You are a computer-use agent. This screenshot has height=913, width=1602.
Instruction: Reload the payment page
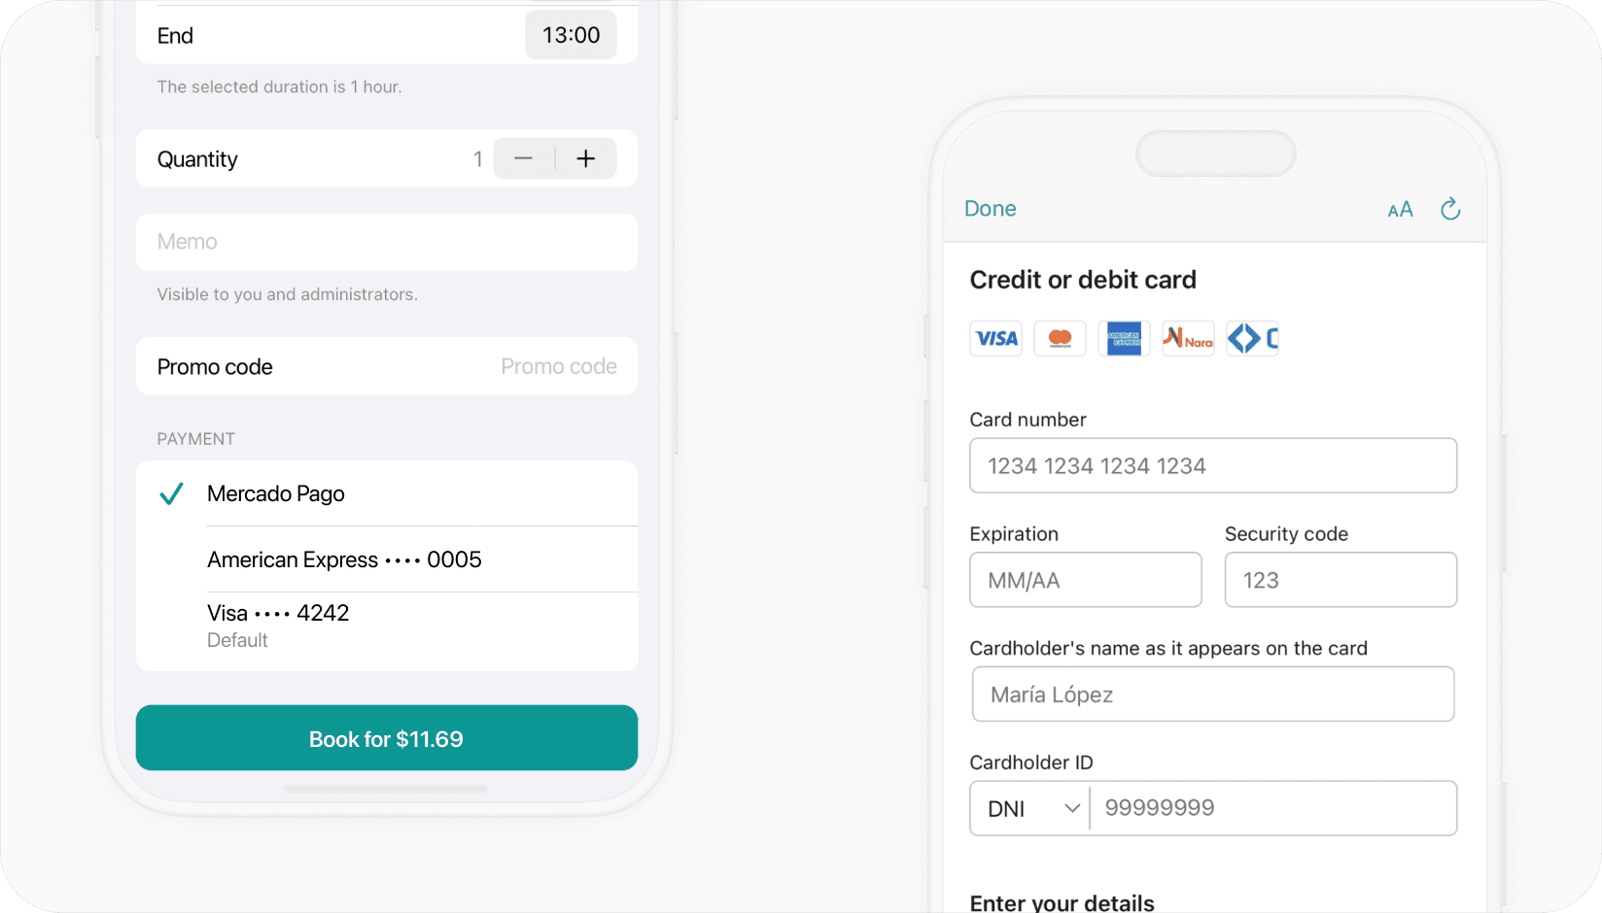1450,209
